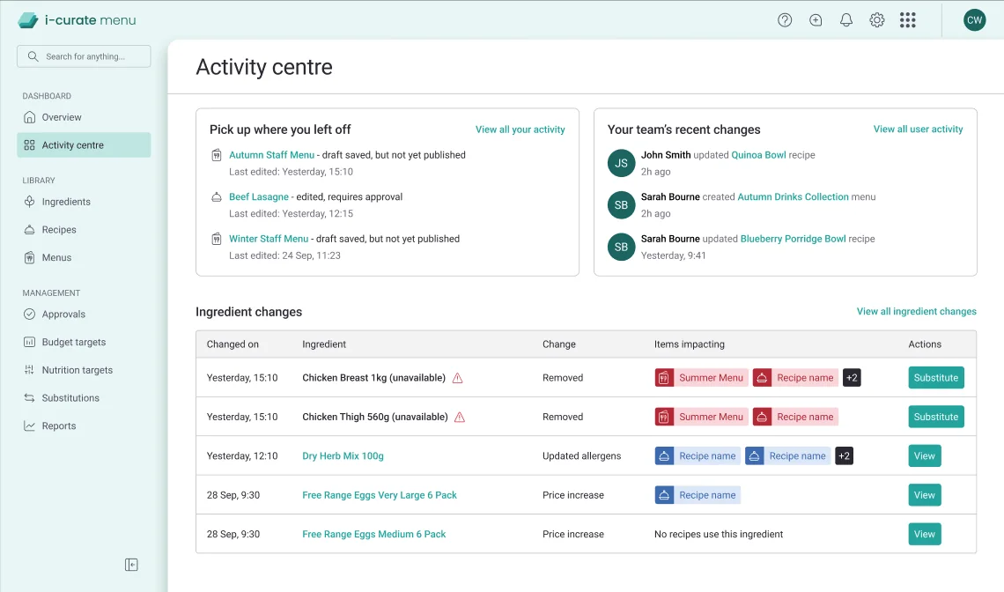
Task: Click Summer Menu tag in Chicken Breast row
Action: (x=701, y=378)
